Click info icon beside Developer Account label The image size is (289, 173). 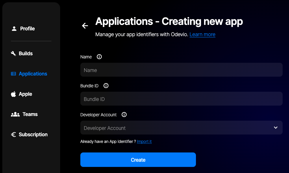(124, 115)
